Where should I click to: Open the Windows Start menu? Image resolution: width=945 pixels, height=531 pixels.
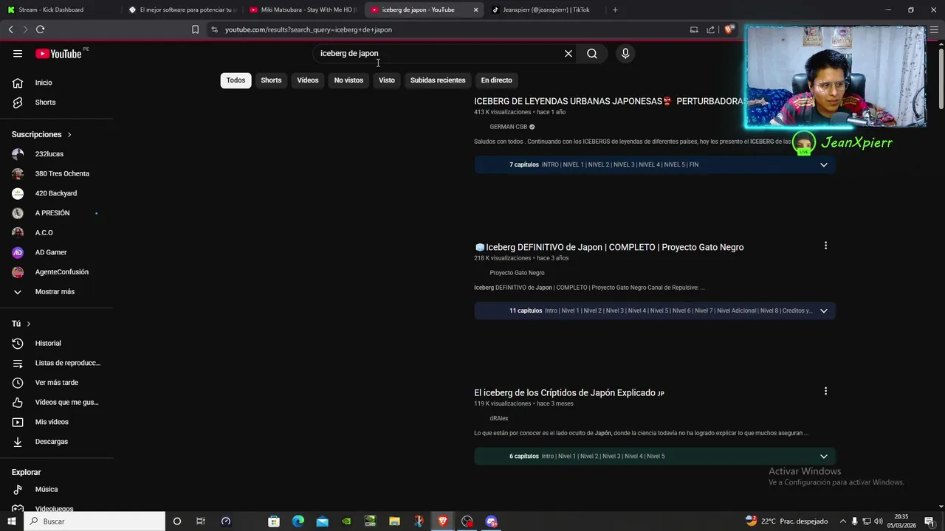point(11,521)
